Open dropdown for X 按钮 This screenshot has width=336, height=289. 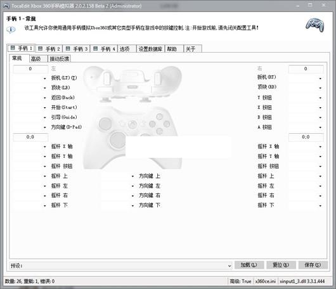tap(320, 108)
